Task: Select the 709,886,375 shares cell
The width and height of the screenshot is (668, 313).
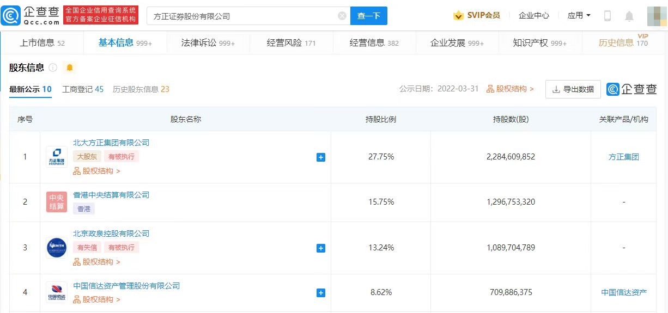Action: [x=511, y=292]
